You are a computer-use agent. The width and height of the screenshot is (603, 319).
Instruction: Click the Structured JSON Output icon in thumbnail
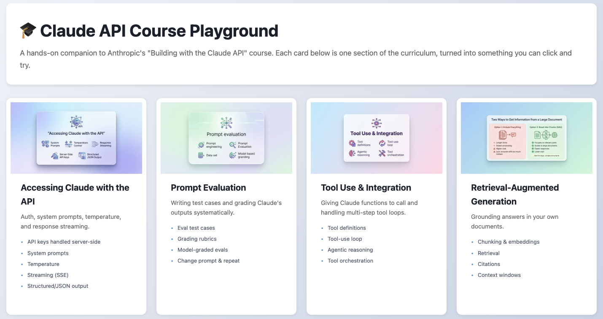pos(82,156)
